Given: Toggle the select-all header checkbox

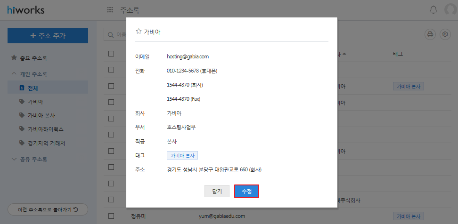Looking at the screenshot, I should (x=111, y=54).
